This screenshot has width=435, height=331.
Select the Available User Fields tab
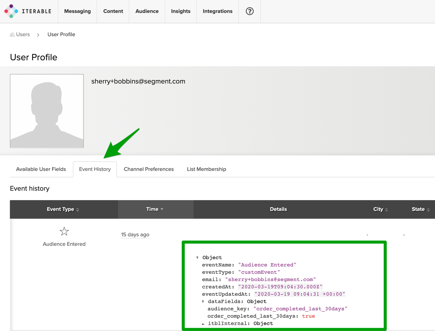(41, 169)
